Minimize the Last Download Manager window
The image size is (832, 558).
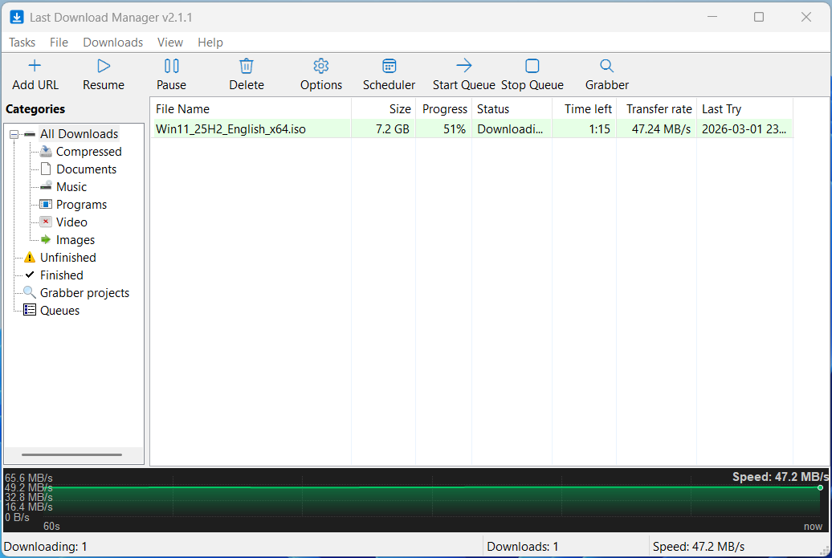click(712, 17)
